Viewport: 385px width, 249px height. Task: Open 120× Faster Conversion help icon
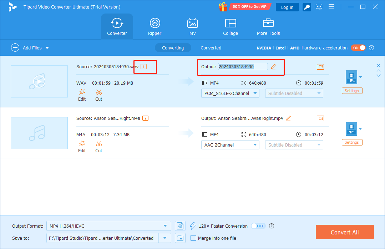click(271, 226)
